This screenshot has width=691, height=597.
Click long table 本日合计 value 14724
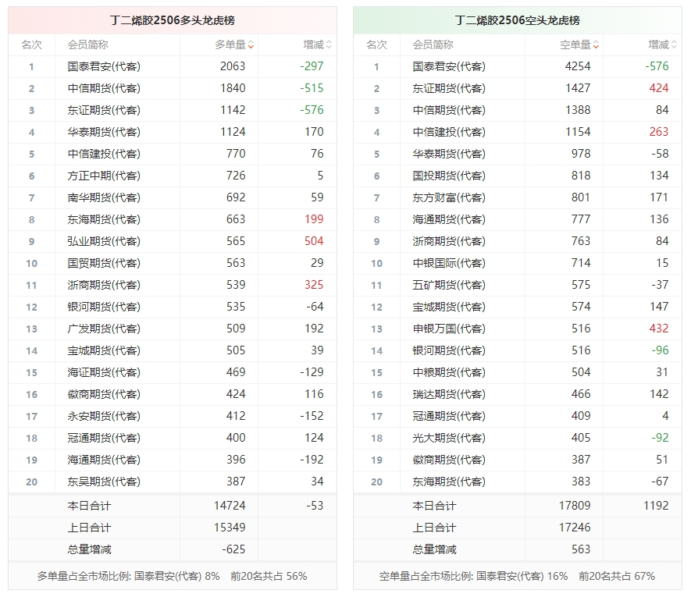[230, 506]
